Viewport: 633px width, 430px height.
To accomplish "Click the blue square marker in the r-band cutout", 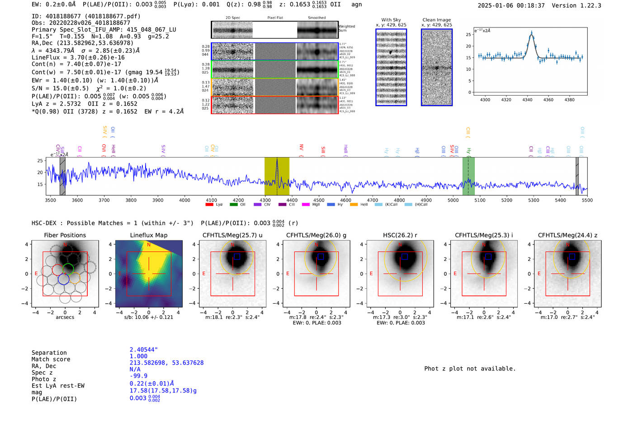I will (405, 257).
